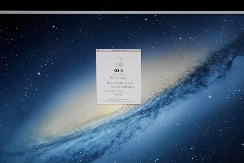Click the Muisti label

[113, 87]
